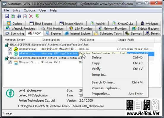Viewport: 164px width, 118px height.
Task: Select the HKLM CurrentVersion Run registry row
Action: (49, 45)
